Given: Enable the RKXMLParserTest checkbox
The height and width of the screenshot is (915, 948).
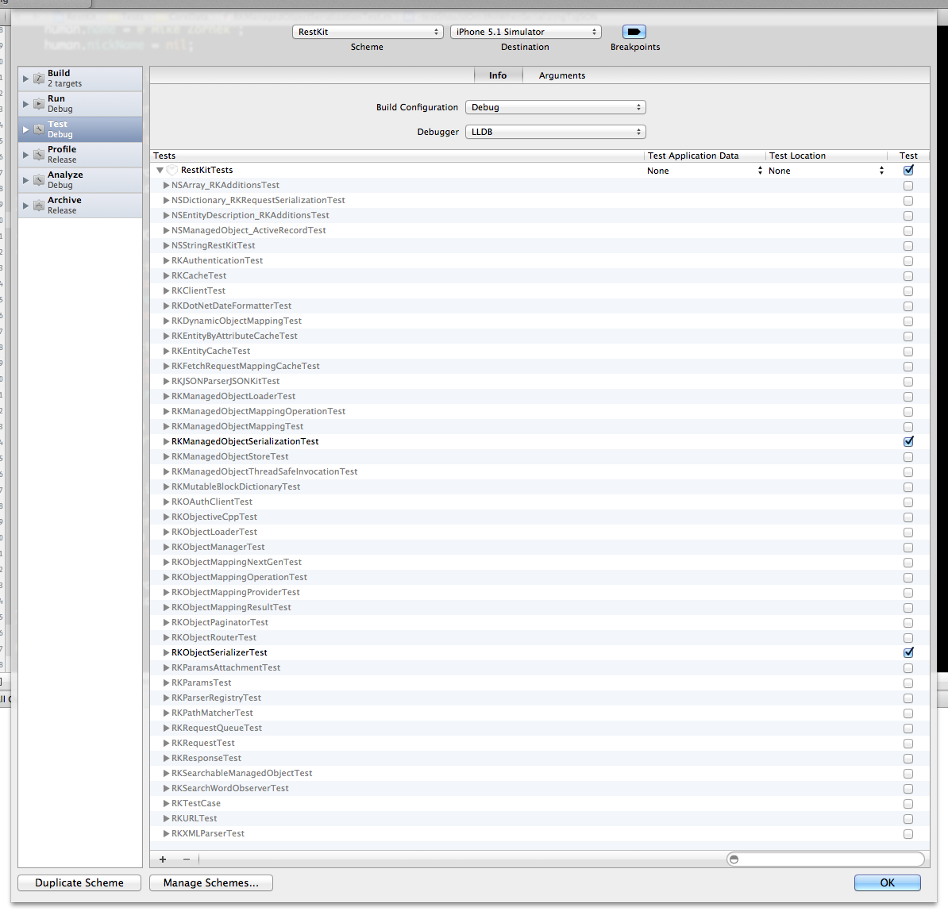Looking at the screenshot, I should [908, 834].
